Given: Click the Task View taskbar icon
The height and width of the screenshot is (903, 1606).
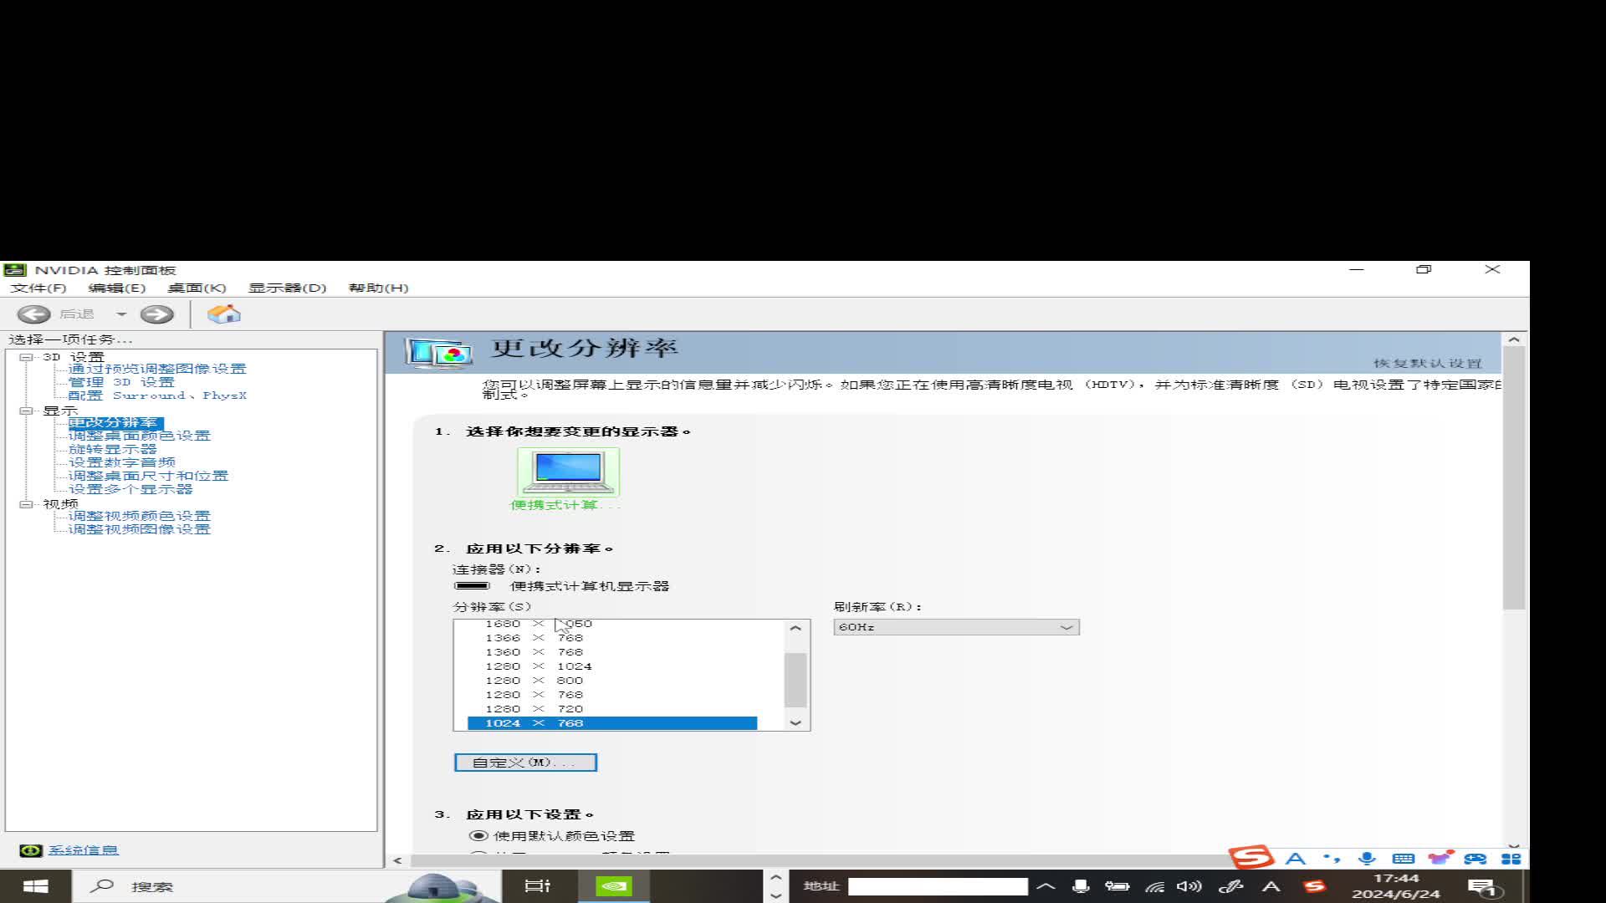Looking at the screenshot, I should (537, 886).
